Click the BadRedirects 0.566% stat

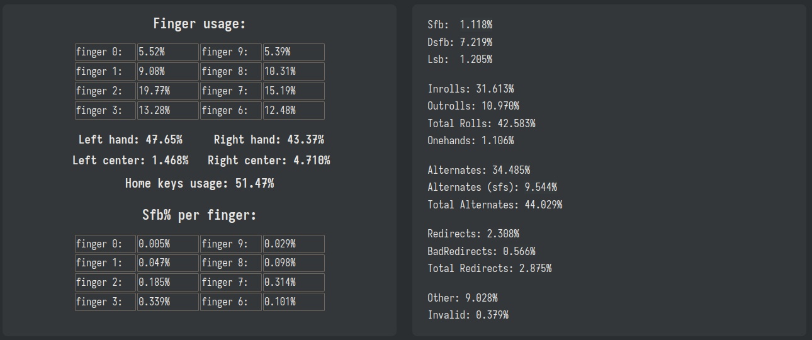click(x=481, y=251)
